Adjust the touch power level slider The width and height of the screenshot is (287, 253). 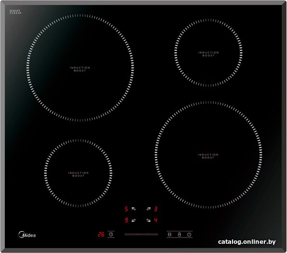point(141,234)
